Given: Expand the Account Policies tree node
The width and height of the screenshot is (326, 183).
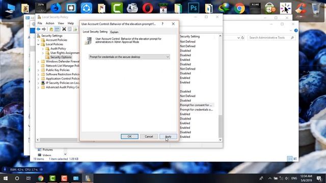Looking at the screenshot, I should click(x=38, y=40).
